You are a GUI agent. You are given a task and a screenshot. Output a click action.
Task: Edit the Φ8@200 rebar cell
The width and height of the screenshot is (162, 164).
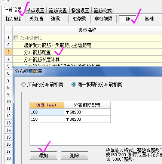click(87, 119)
